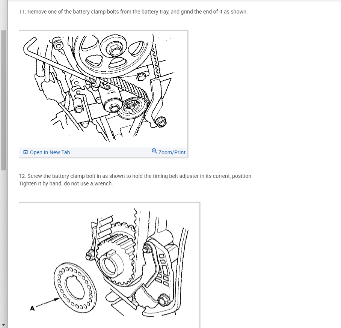The height and width of the screenshot is (328, 341).
Task: Click the toothed crankshaft sprocket in second diagram
Action: tap(116, 254)
